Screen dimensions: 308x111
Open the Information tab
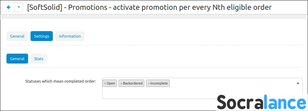[70, 36]
